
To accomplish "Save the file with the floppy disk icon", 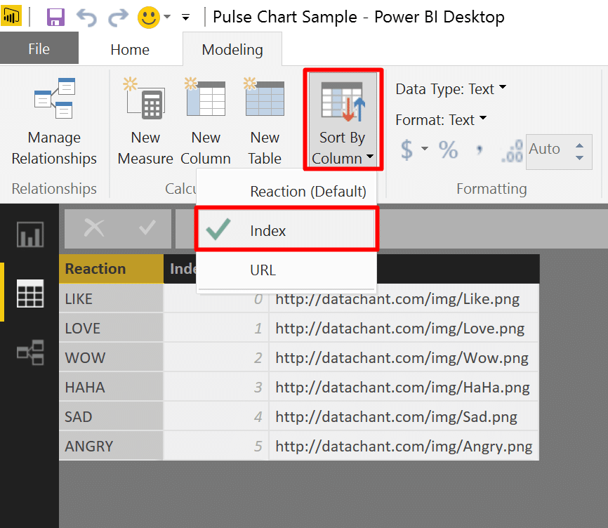I will (x=55, y=17).
